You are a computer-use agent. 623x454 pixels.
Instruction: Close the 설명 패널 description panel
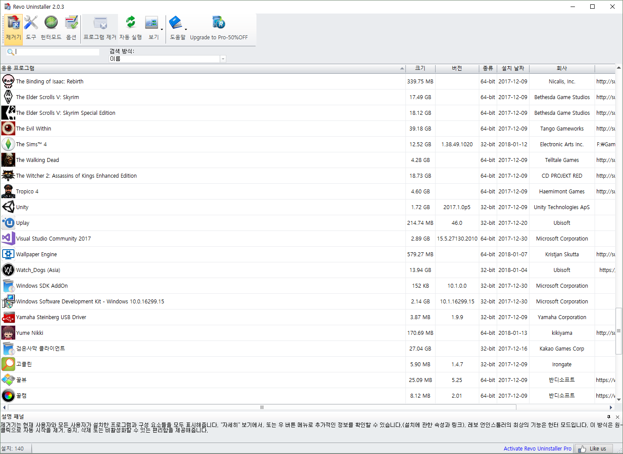pyautogui.click(x=617, y=417)
